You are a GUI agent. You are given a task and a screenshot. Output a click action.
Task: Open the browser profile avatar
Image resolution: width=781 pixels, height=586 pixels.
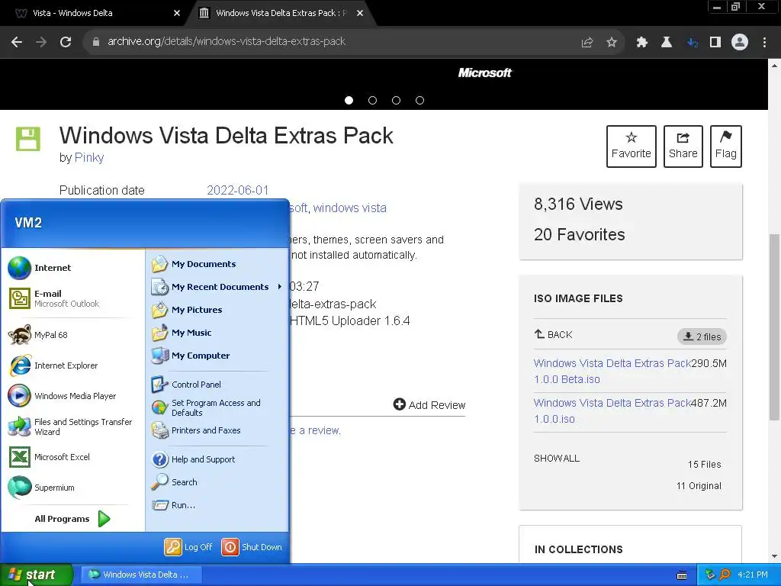tap(740, 43)
